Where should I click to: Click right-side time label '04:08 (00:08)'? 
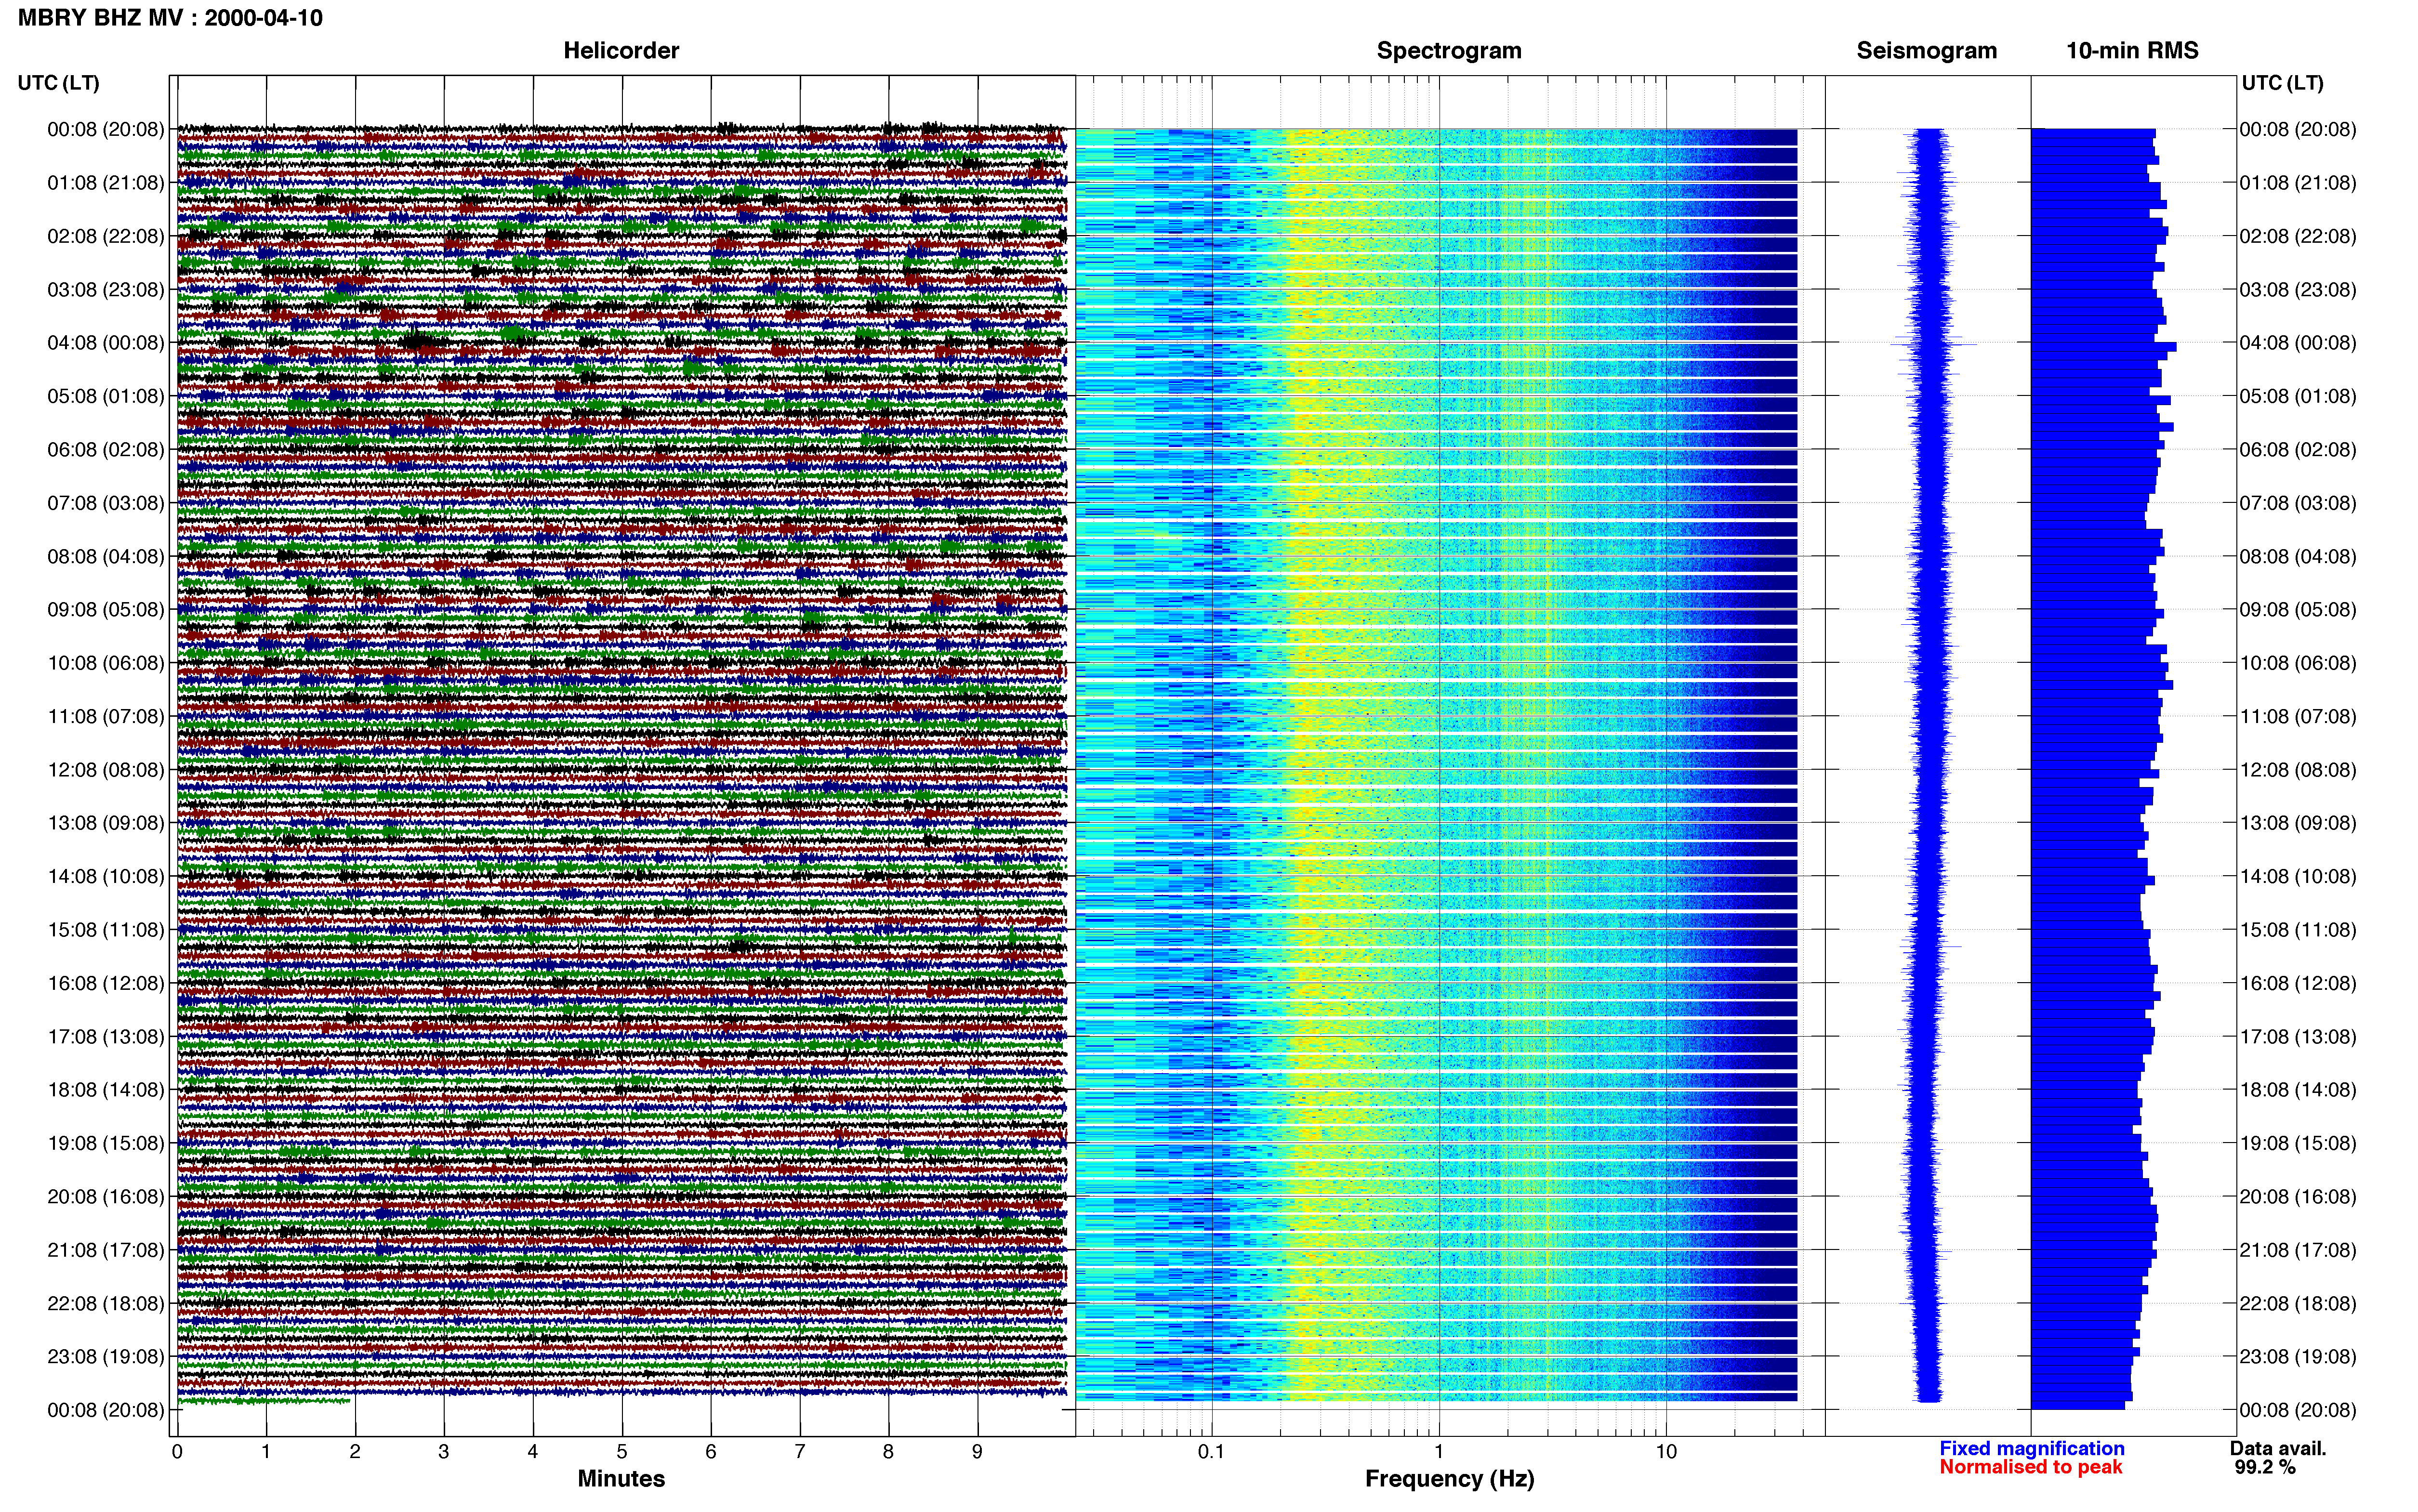2298,343
